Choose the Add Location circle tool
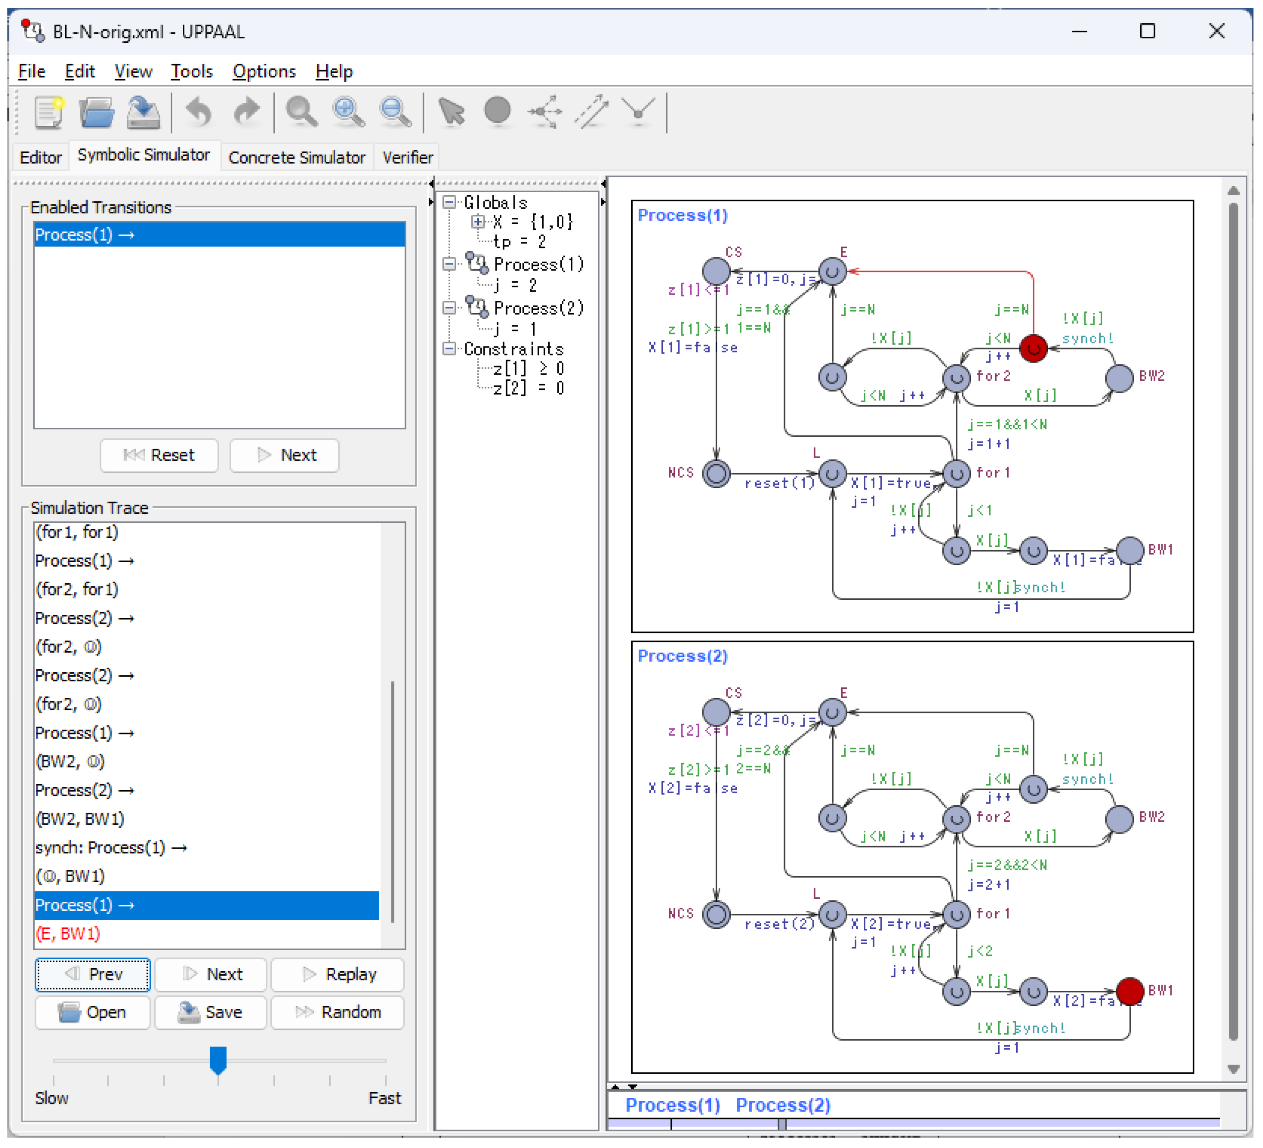The height and width of the screenshot is (1148, 1263). click(x=497, y=111)
